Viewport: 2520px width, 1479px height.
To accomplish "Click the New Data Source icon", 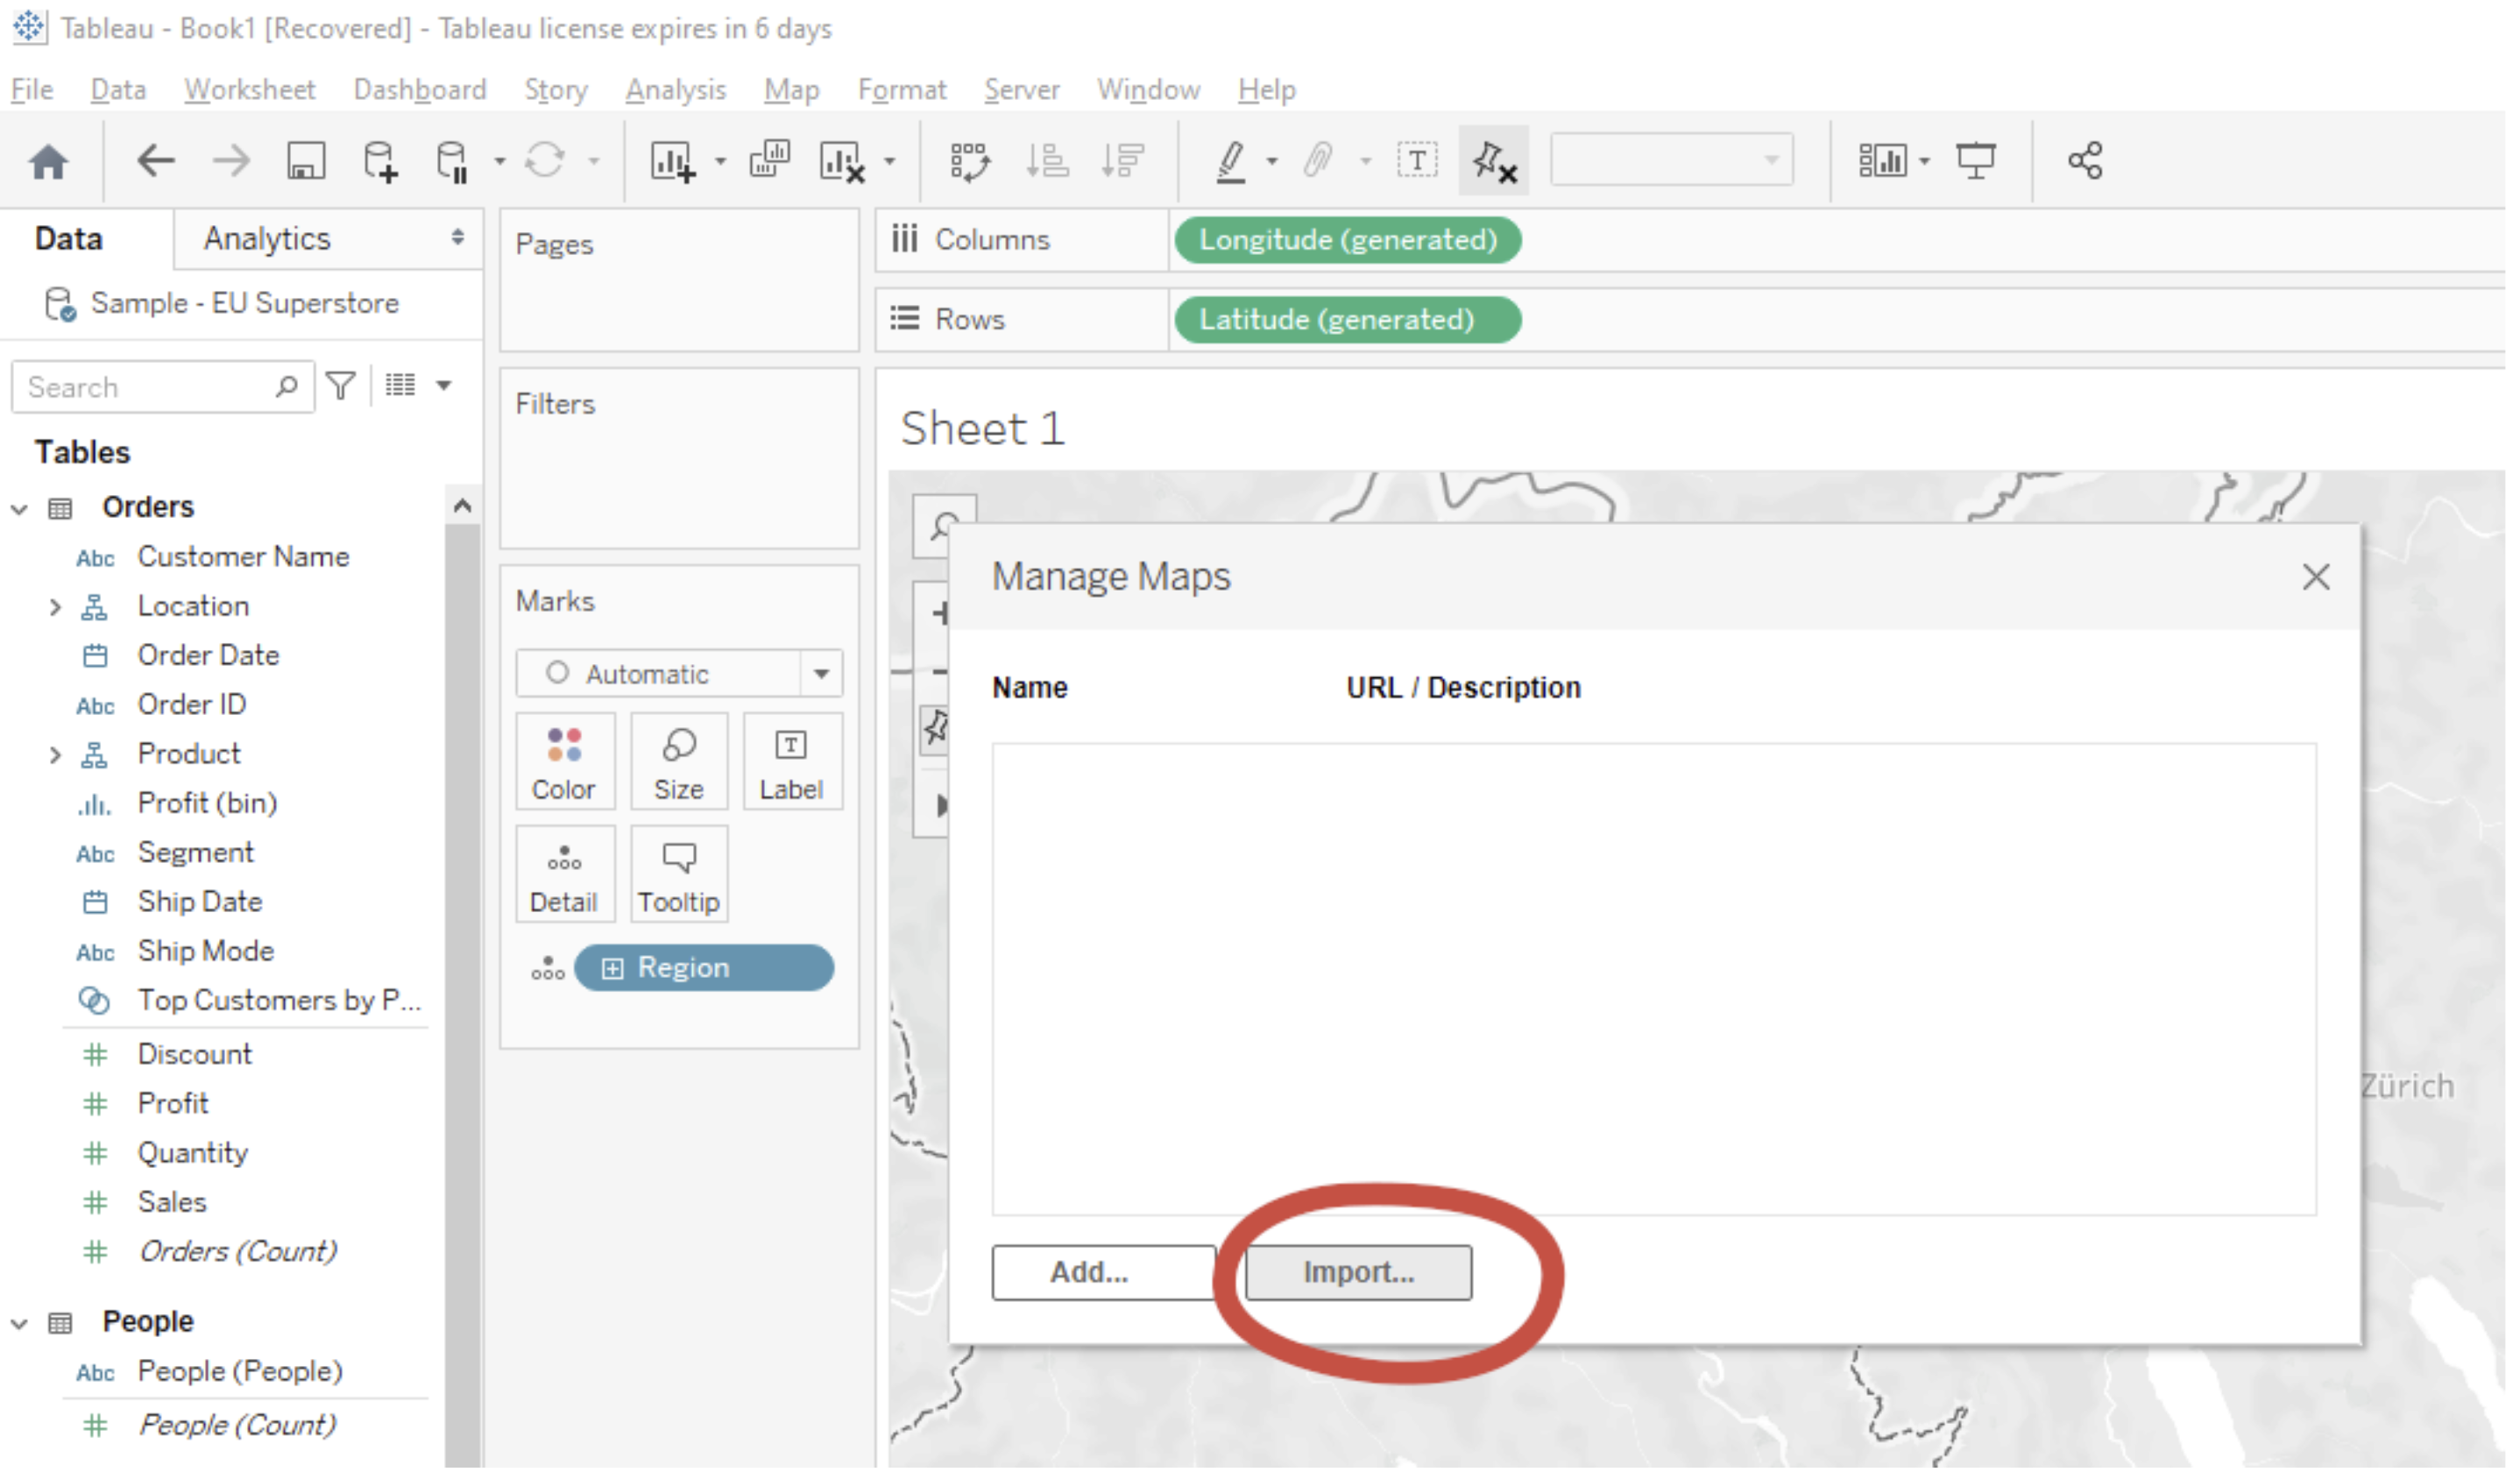I will click(x=380, y=161).
